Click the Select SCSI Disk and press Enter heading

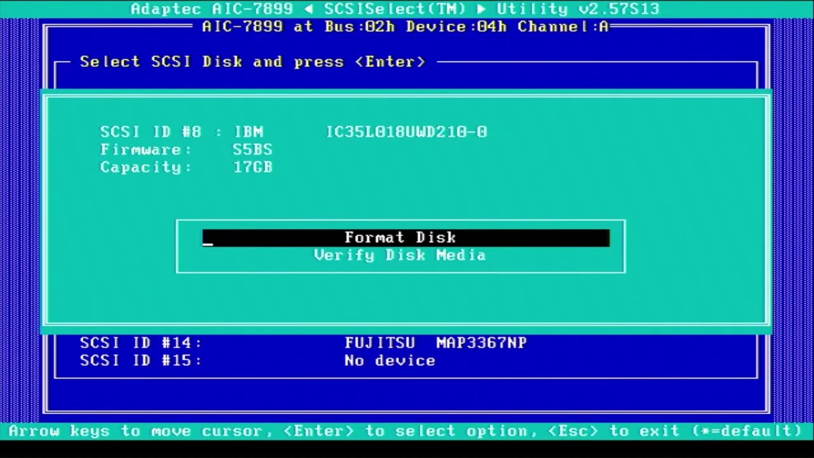click(x=252, y=62)
